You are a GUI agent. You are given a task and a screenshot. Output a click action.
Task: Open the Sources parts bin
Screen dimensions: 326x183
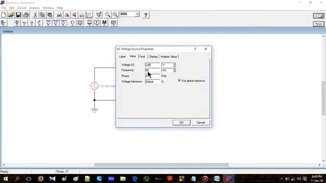click(x=17, y=23)
